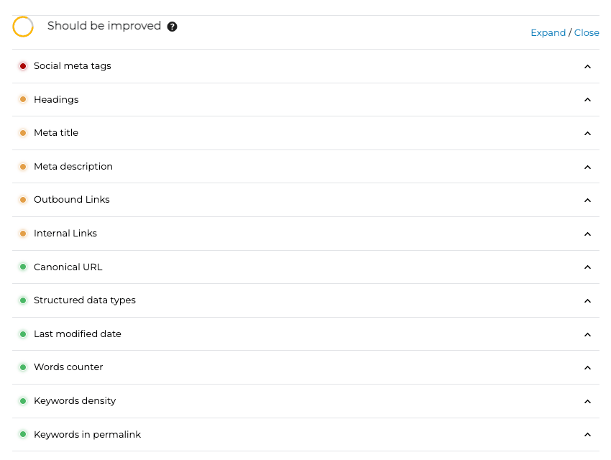Click the orange status dot for Meta title
Screen dimensions: 611x460
(23, 133)
